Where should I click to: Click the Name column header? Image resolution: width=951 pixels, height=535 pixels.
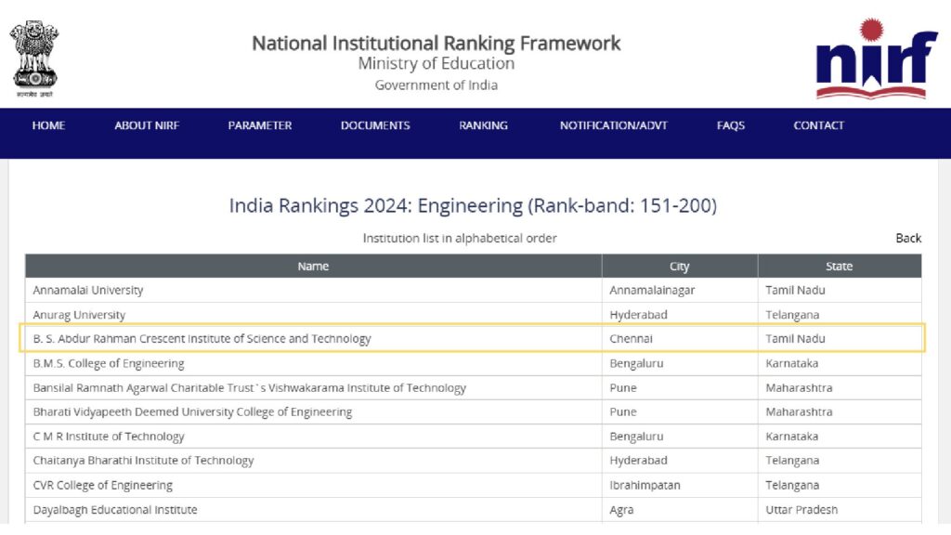coord(313,267)
